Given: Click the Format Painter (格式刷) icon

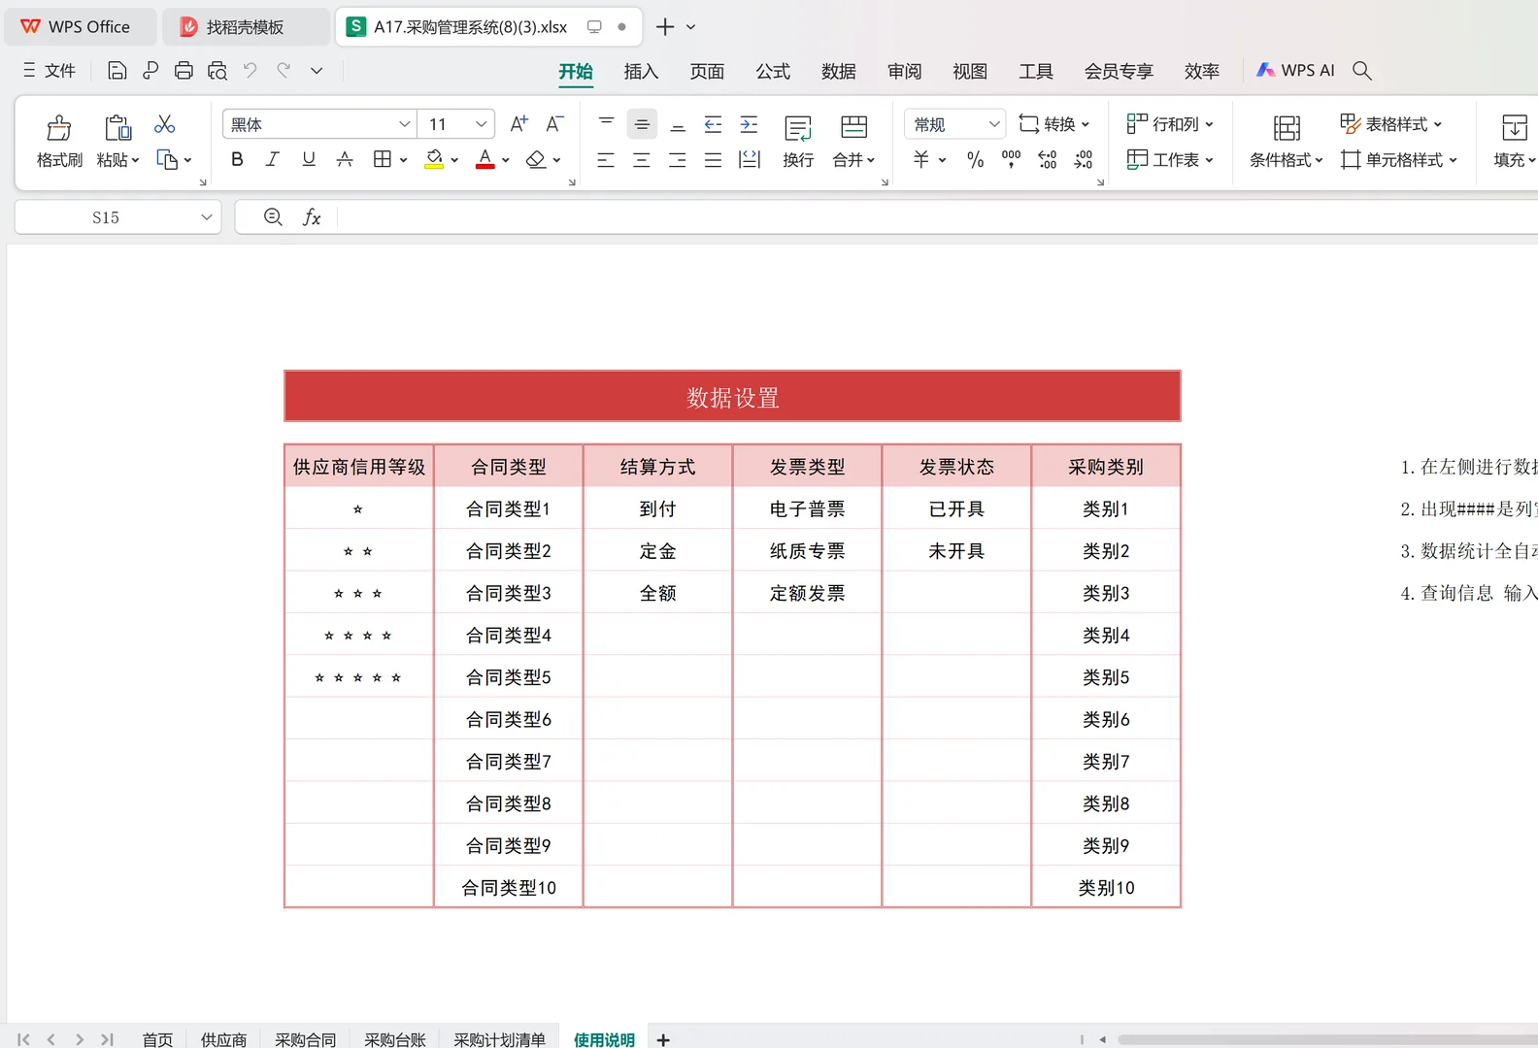Looking at the screenshot, I should point(59,127).
